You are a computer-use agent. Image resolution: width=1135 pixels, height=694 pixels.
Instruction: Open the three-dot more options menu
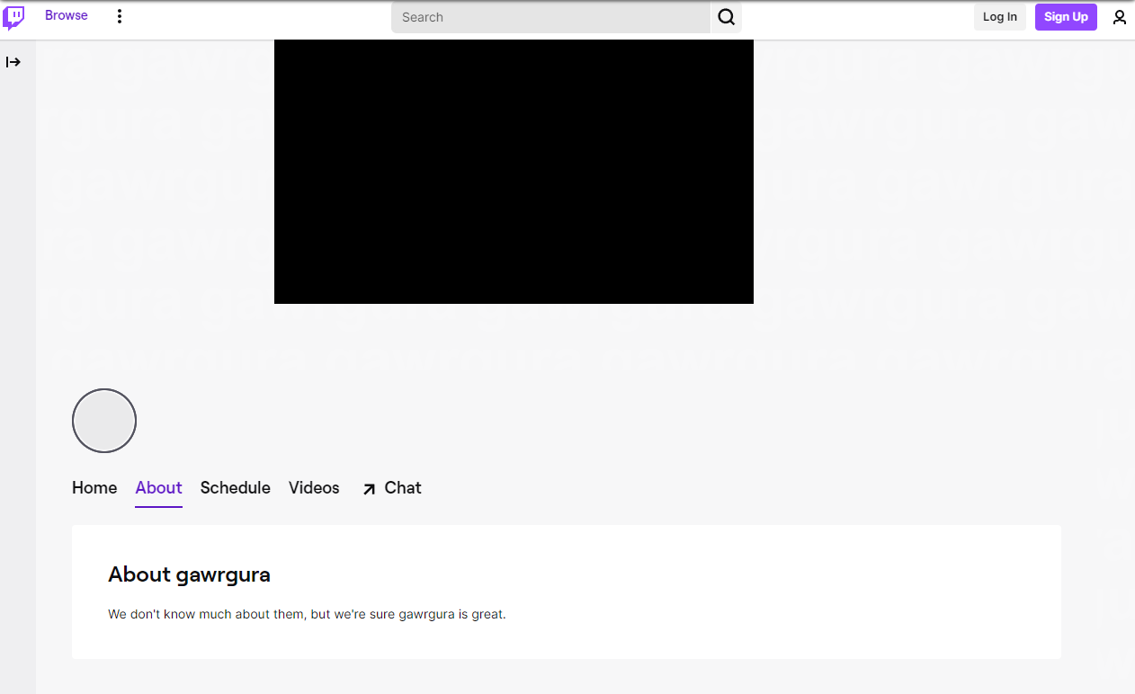pos(120,16)
